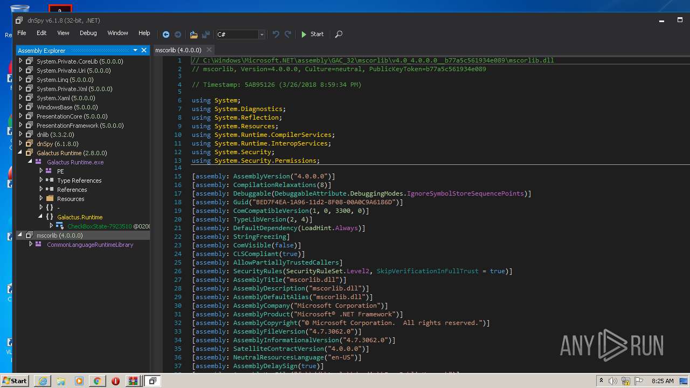The width and height of the screenshot is (690, 388).
Task: Click the System.Diagnostics namespace link
Action: click(249, 109)
